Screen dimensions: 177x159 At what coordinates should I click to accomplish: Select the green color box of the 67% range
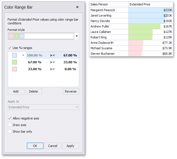click(15, 62)
